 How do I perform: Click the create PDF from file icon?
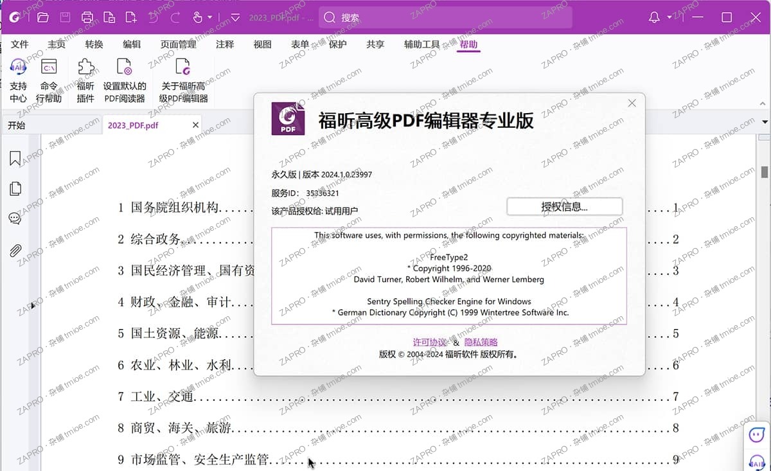pos(109,17)
